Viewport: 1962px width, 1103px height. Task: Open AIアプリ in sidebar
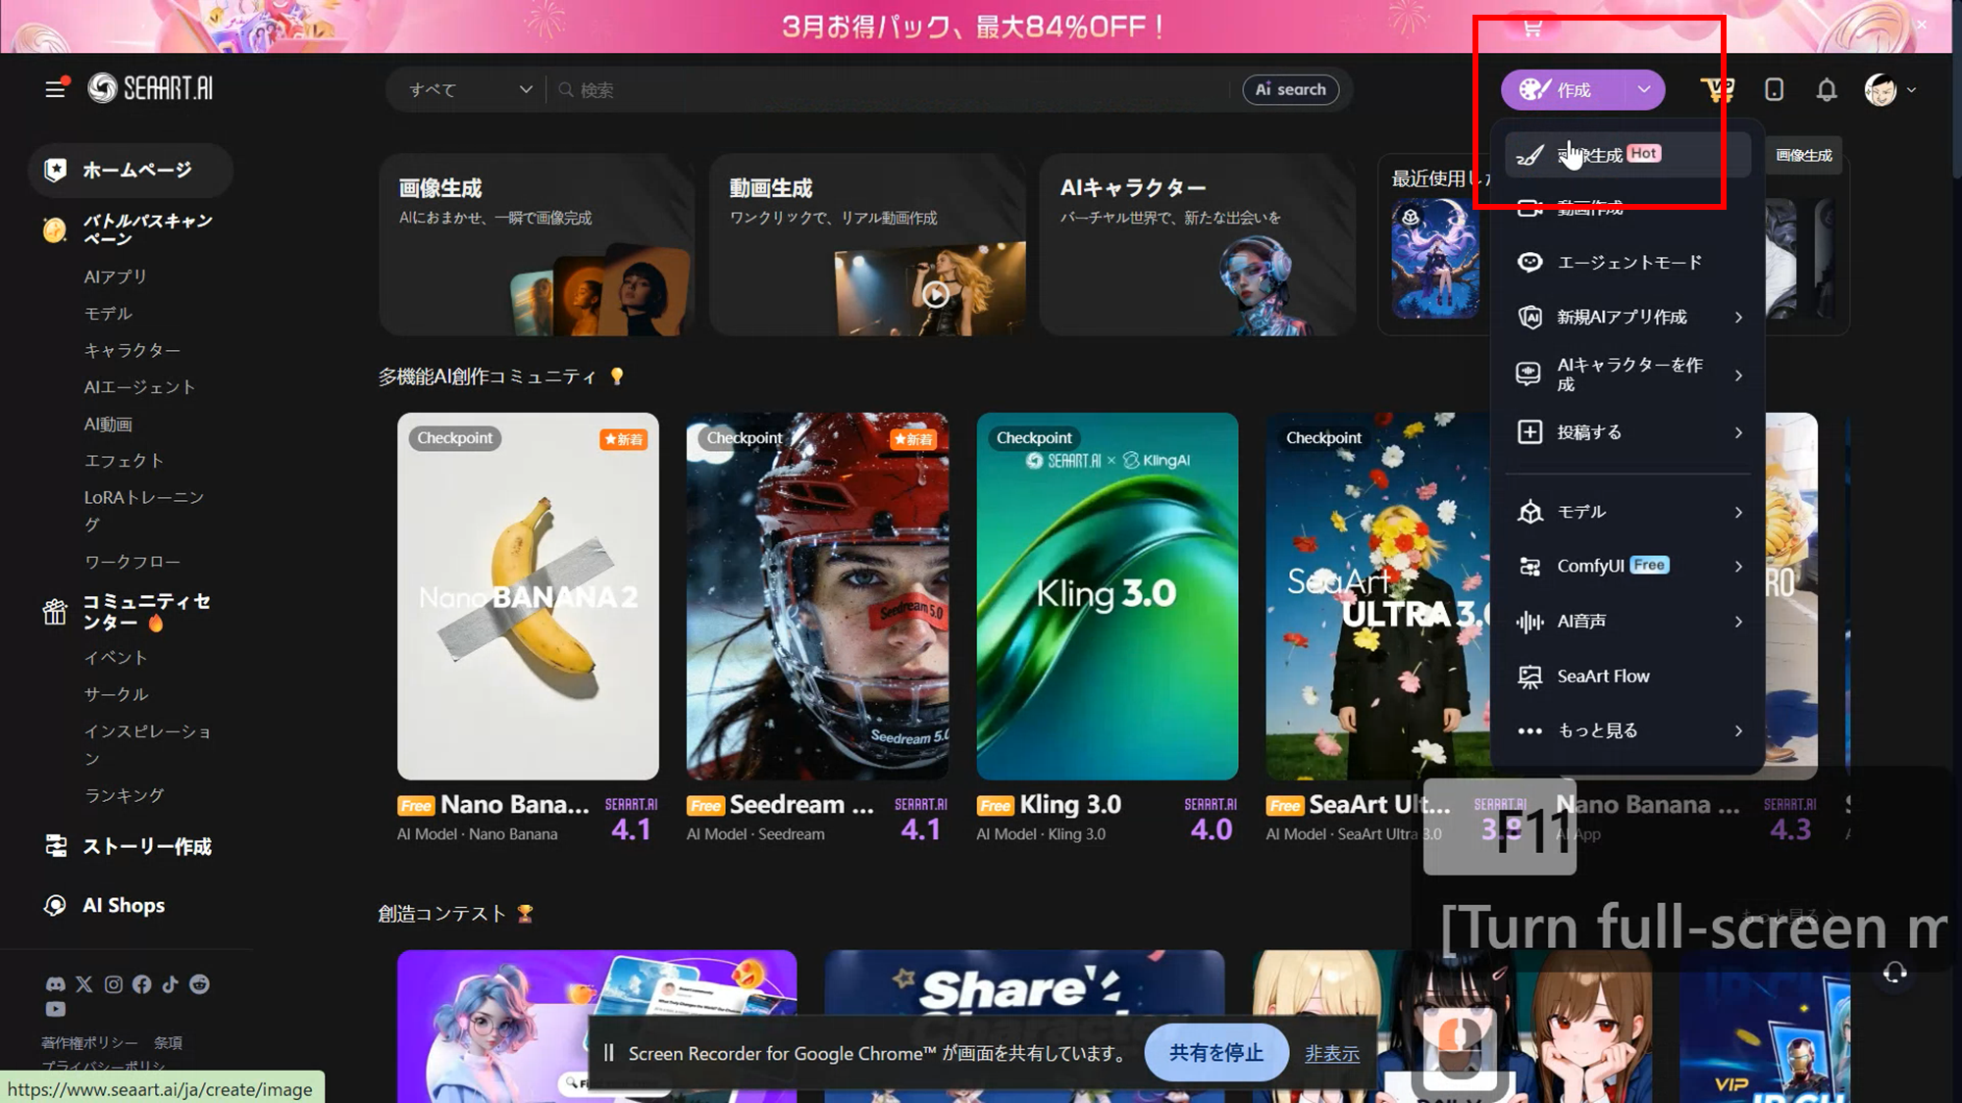pyautogui.click(x=116, y=276)
